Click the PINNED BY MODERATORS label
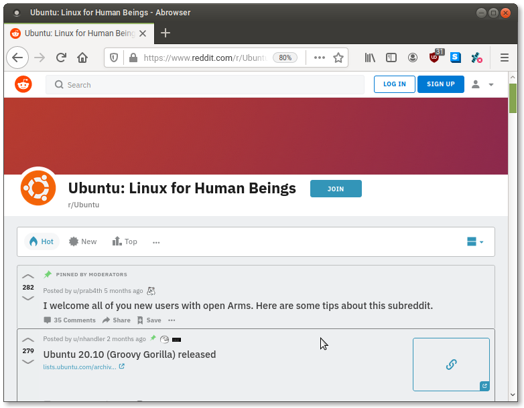Screen dimensions: 524x408 click(92, 274)
